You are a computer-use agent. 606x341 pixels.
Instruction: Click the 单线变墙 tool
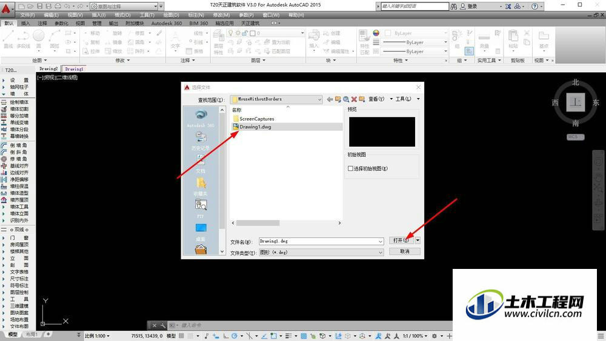coord(19,122)
